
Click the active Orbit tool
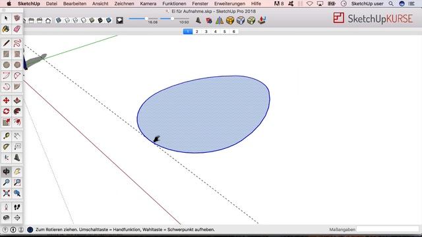pyautogui.click(x=6, y=171)
